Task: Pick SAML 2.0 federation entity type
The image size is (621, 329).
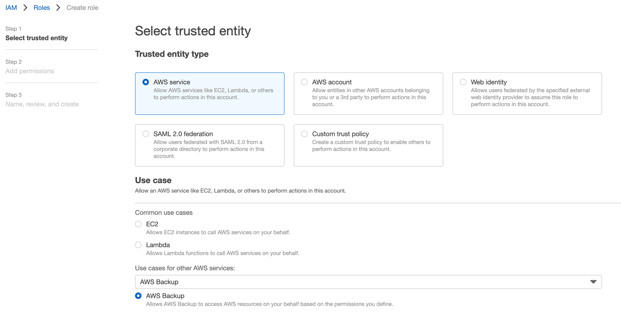Action: tap(146, 134)
